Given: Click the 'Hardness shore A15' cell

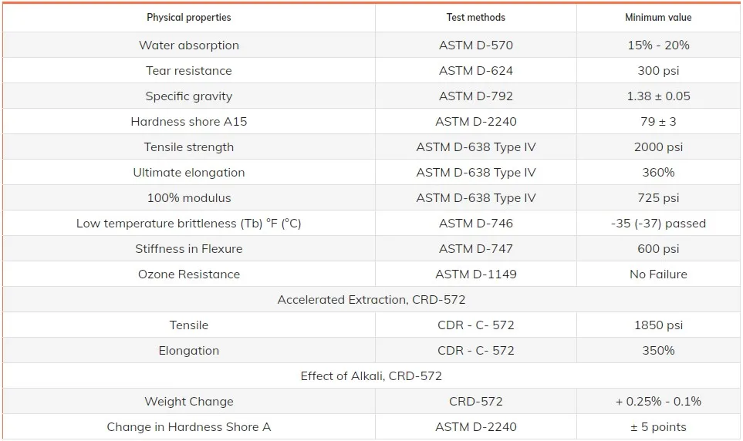Looking at the screenshot, I should point(189,122).
